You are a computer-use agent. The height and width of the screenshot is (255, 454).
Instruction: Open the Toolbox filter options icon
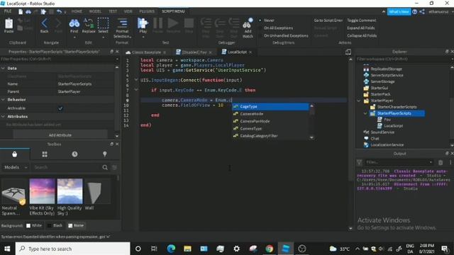click(115, 167)
